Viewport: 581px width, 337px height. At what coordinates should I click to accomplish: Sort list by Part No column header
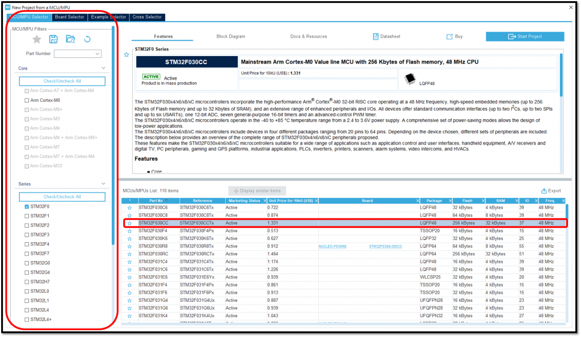156,201
